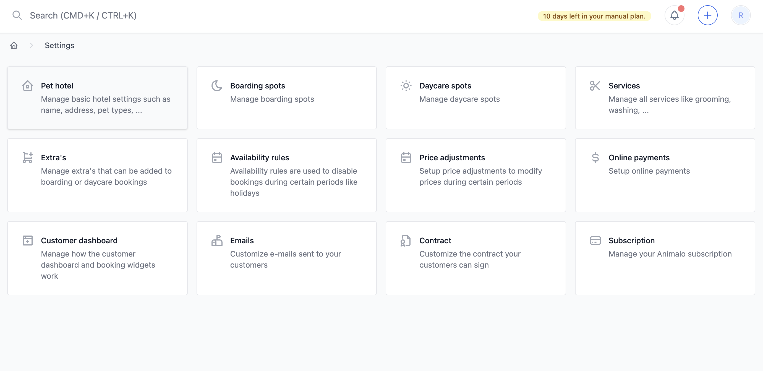Click the Boarding spots moon icon
The height and width of the screenshot is (371, 763).
click(217, 86)
